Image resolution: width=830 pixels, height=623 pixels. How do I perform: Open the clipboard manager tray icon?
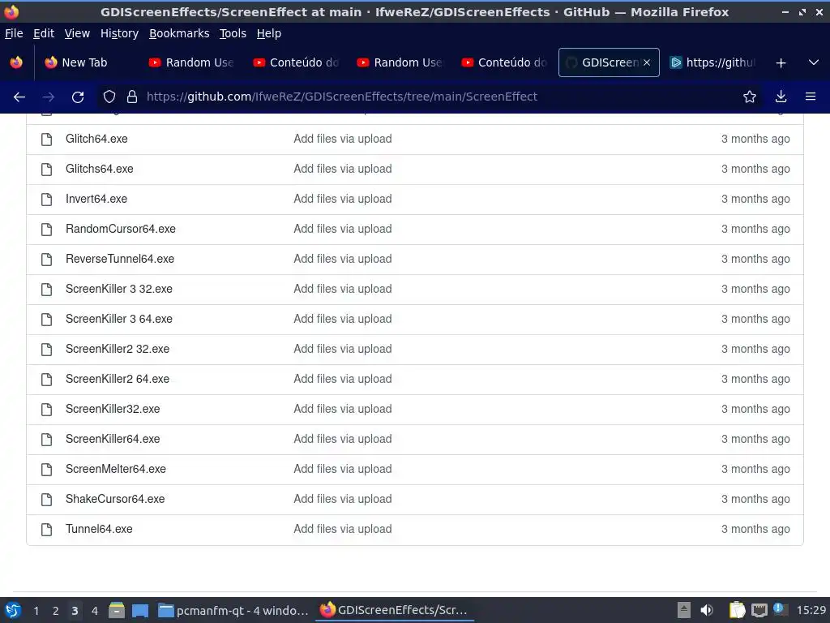click(737, 610)
